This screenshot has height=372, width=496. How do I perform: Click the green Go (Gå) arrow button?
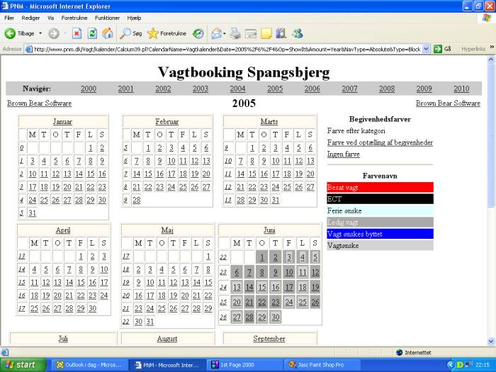point(438,49)
